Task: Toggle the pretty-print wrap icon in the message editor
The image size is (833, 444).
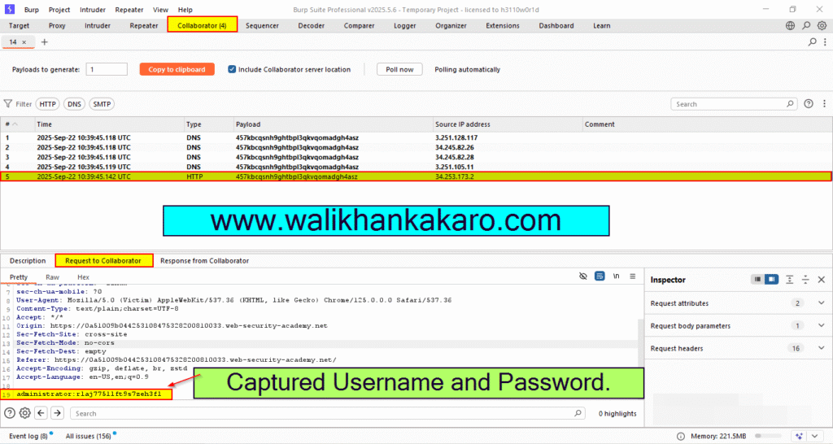Action: pos(600,276)
